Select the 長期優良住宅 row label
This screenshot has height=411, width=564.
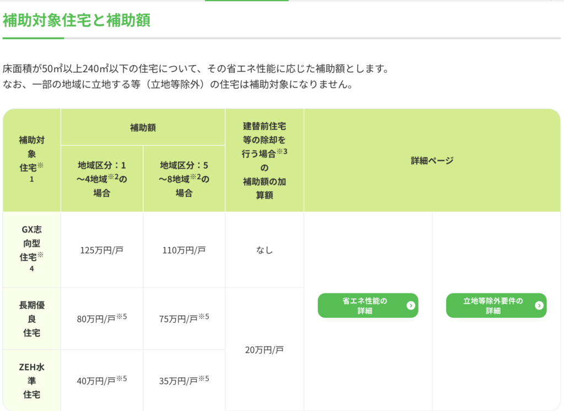31,319
